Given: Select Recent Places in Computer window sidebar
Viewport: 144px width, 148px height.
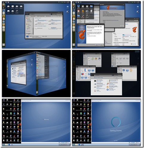Looking at the screenshot, I should click(x=29, y=22).
